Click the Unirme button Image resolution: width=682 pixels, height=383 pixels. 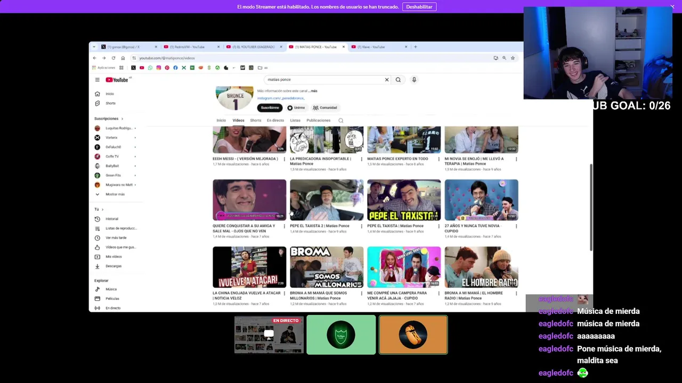296,107
